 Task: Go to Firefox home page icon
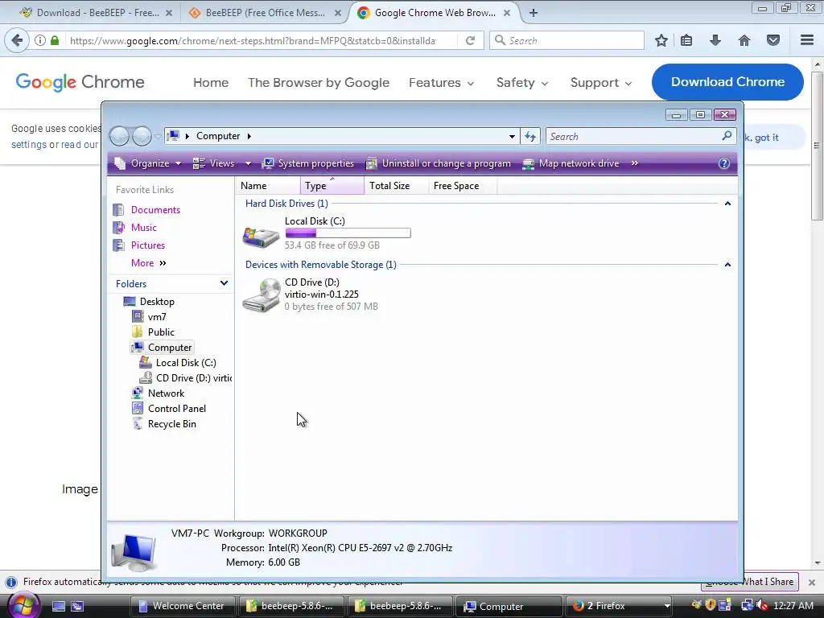pyautogui.click(x=744, y=40)
